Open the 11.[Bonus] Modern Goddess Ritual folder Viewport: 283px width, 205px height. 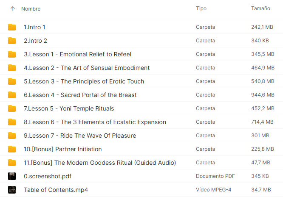100,163
